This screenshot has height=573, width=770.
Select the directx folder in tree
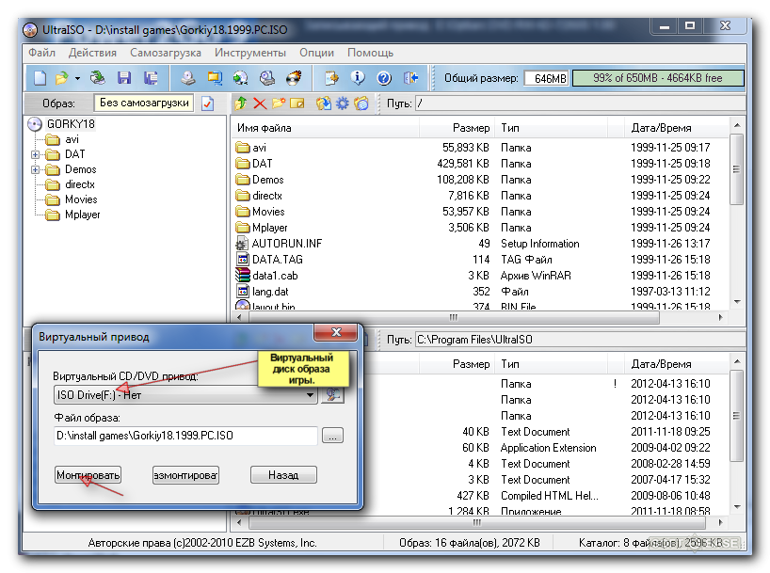pos(80,184)
